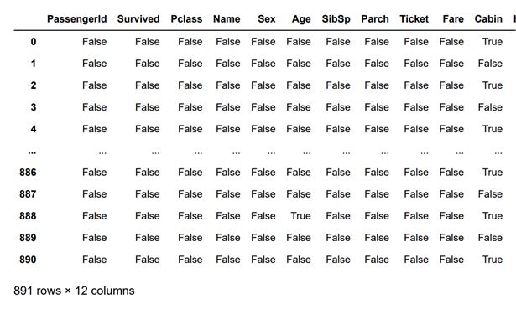
Task: Select row index 888 label
Action: click(x=28, y=216)
